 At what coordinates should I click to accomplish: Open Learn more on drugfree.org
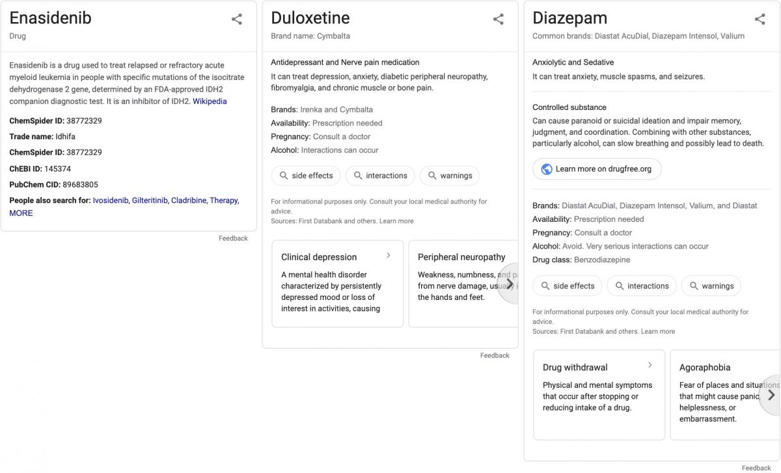point(597,169)
